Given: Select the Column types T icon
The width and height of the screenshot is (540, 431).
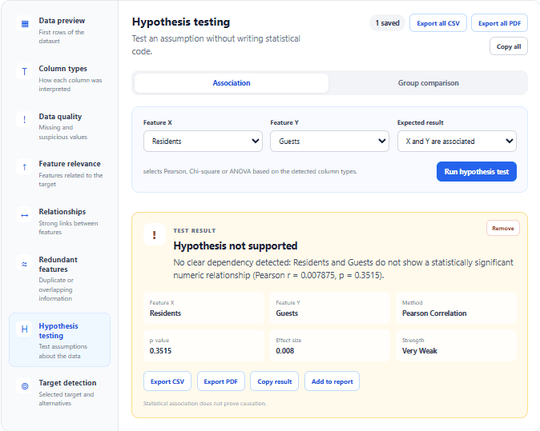Looking at the screenshot, I should [25, 71].
